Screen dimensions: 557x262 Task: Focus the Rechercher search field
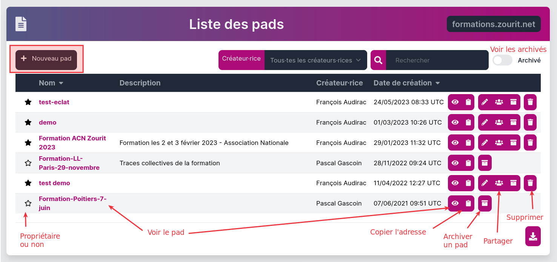coord(437,60)
